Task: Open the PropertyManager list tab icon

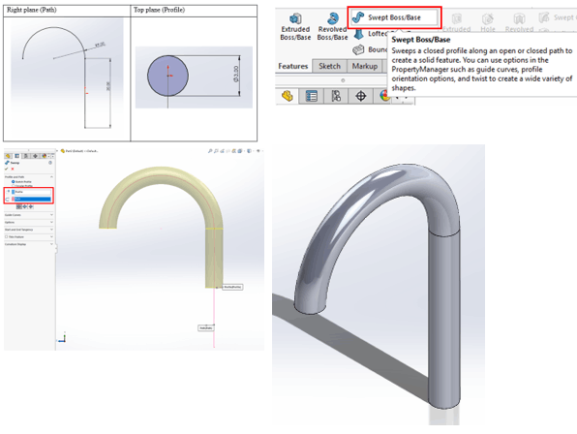Action: click(312, 97)
